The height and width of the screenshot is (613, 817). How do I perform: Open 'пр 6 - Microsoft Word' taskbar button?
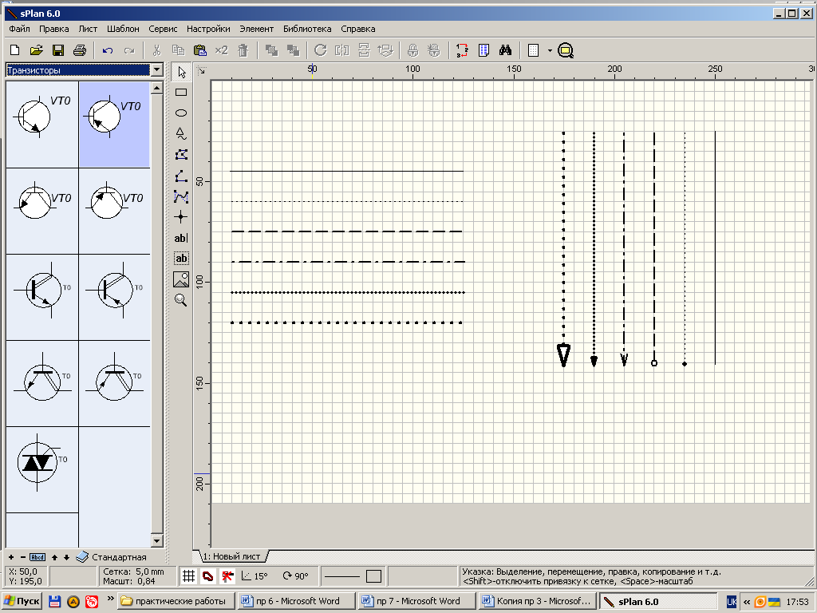(294, 601)
